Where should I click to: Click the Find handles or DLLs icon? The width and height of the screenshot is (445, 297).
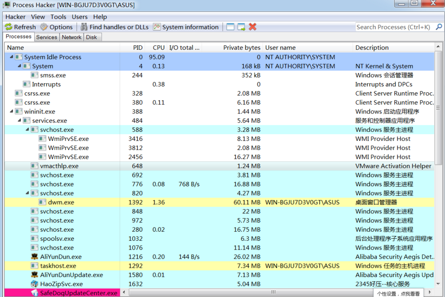coord(83,27)
